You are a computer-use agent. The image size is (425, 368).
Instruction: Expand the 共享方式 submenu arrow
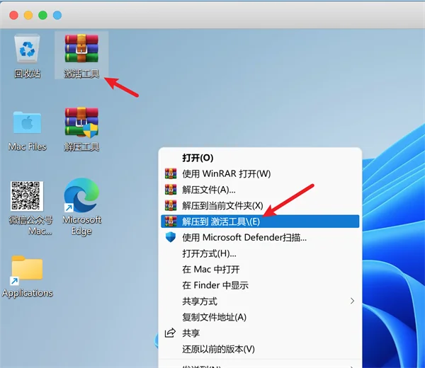pyautogui.click(x=352, y=301)
